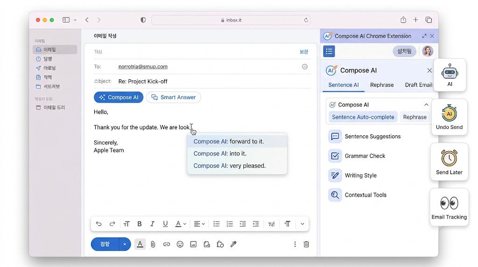The width and height of the screenshot is (478, 267).
Task: Click the Smart Answer button
Action: (x=174, y=97)
